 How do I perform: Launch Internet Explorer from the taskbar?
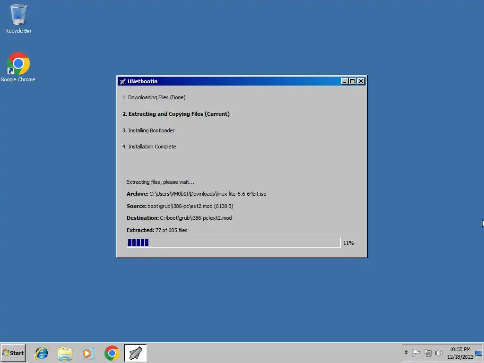42,353
